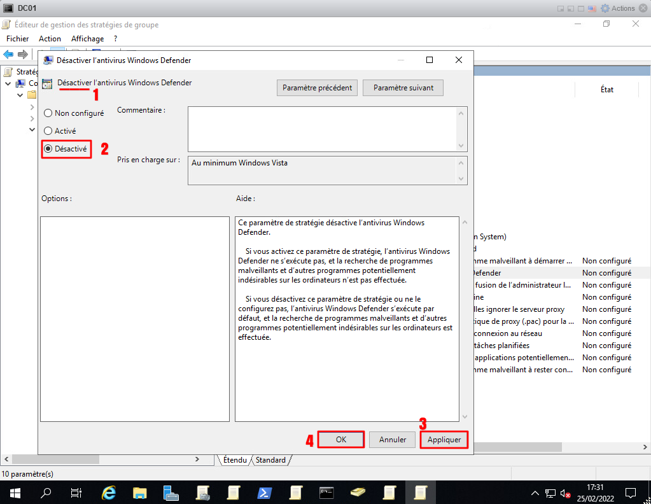Viewport: 651px width, 504px height.
Task: Open Internet Explorer from the taskbar
Action: click(109, 493)
